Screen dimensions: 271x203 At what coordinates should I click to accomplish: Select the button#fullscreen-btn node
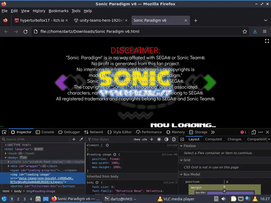click(x=43, y=186)
